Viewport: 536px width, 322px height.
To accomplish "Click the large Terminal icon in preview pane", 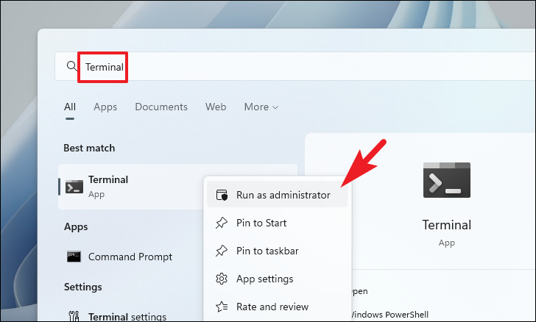I will coord(446,180).
